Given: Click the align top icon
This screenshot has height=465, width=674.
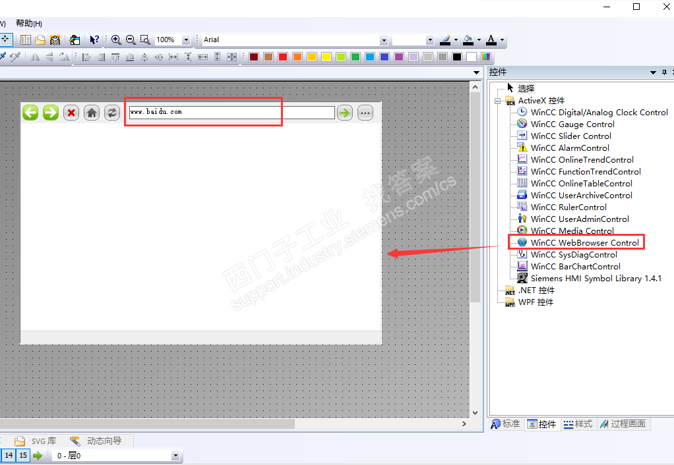Looking at the screenshot, I should coord(115,57).
